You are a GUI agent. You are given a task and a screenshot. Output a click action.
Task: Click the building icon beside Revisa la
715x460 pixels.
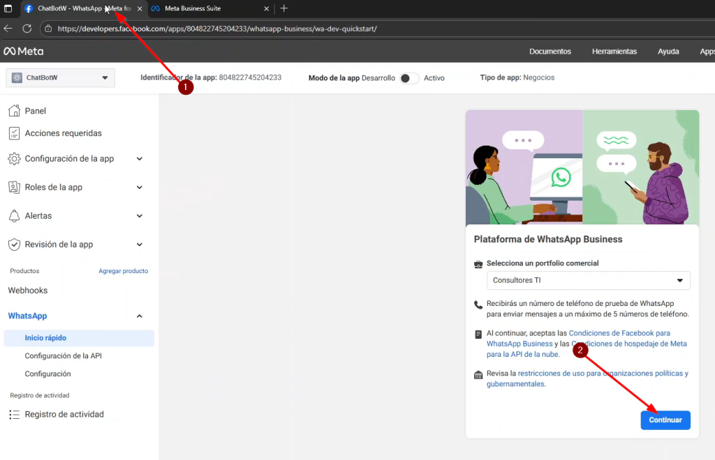[x=478, y=375]
